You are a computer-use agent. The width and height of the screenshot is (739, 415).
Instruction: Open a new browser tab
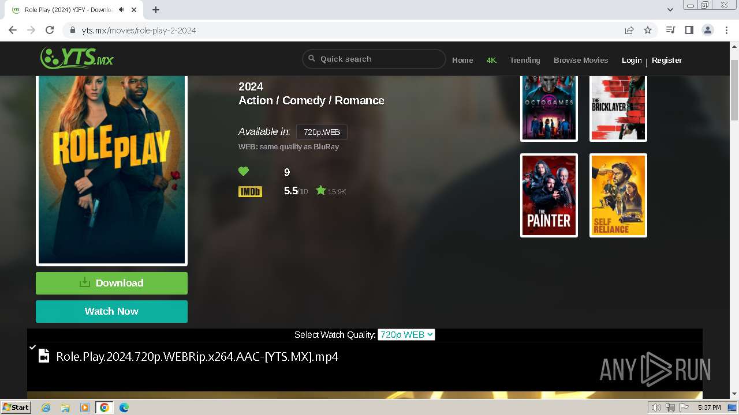[156, 10]
